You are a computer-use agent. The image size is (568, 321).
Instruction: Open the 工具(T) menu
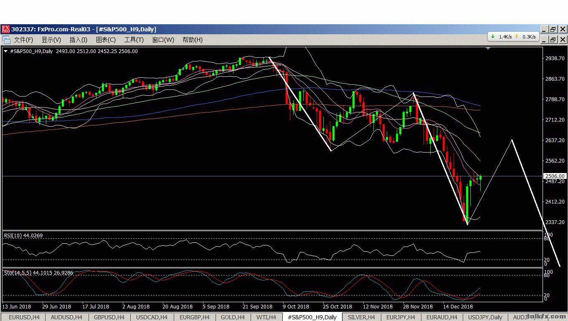pos(134,40)
